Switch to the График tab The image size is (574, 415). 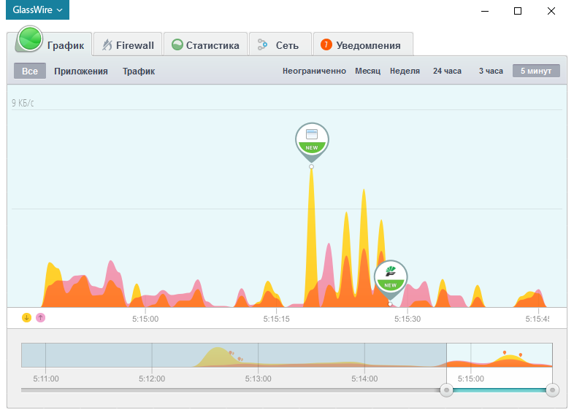53,44
